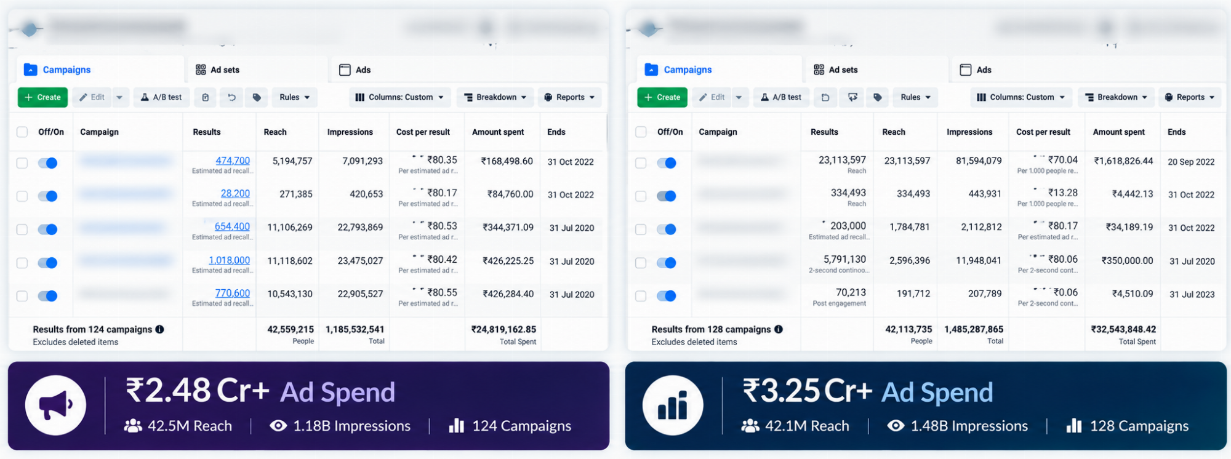Viewport: 1231px width, 459px height.
Task: Open 'Columns: Custom' dropdown in the 128-campaigns panel
Action: pyautogui.click(x=1021, y=97)
